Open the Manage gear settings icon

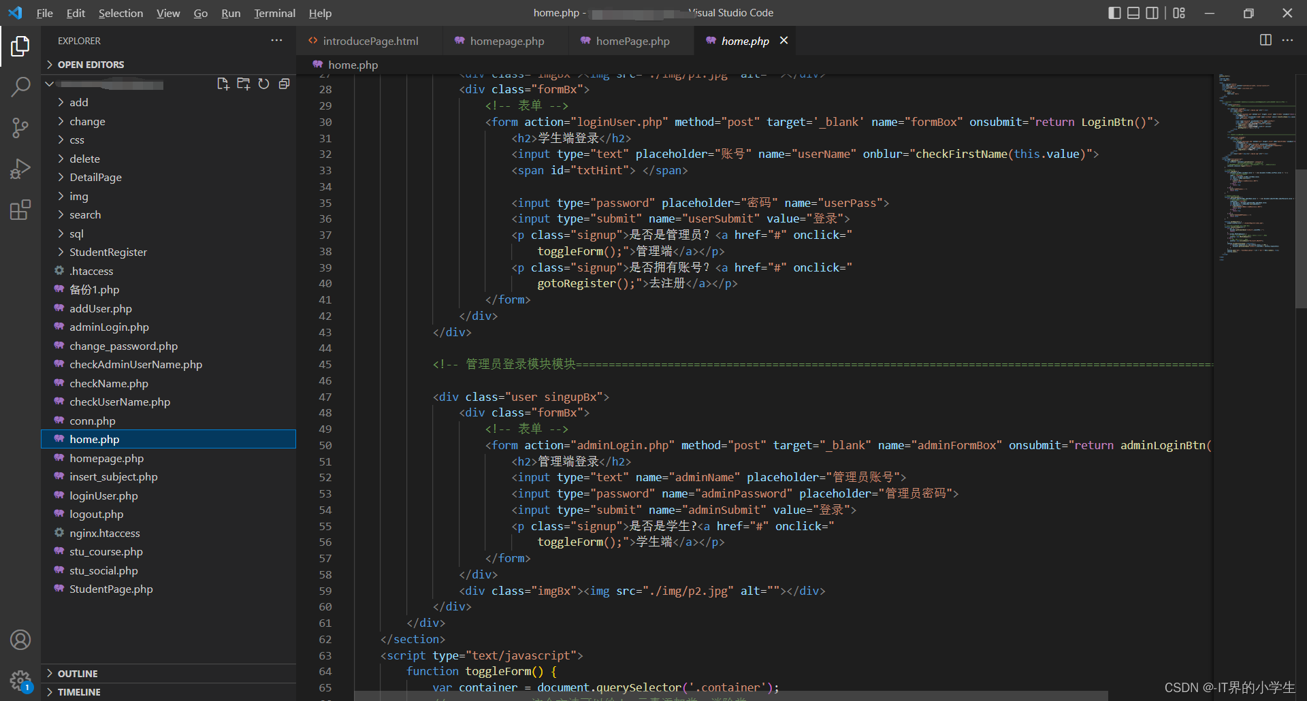(20, 680)
